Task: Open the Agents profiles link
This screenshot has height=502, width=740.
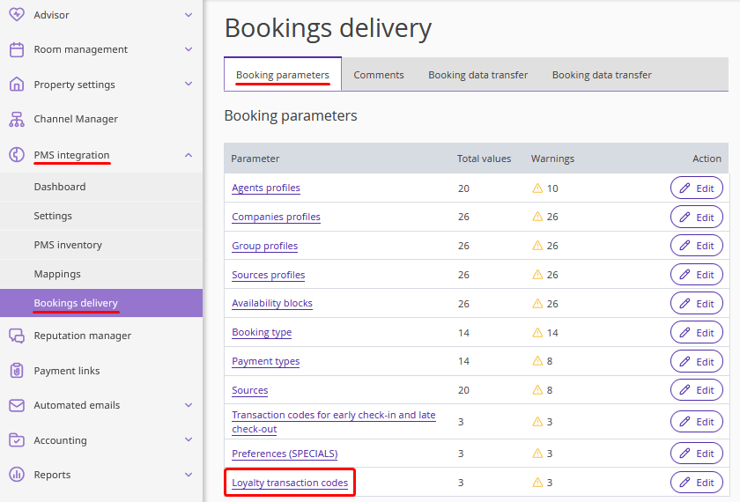Action: 266,188
